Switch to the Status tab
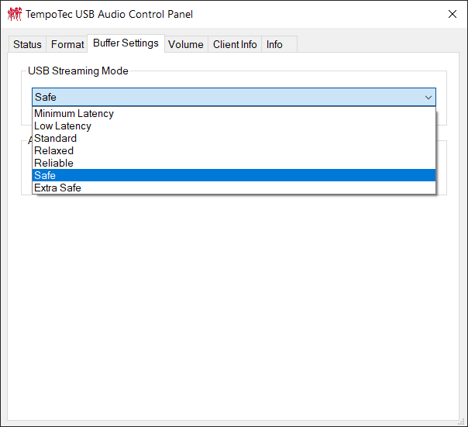 (27, 45)
